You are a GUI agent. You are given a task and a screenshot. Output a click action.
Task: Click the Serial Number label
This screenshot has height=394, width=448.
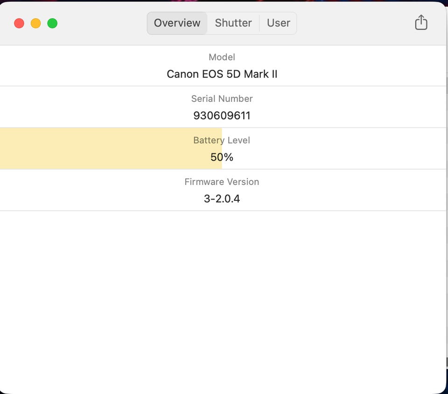pyautogui.click(x=222, y=99)
